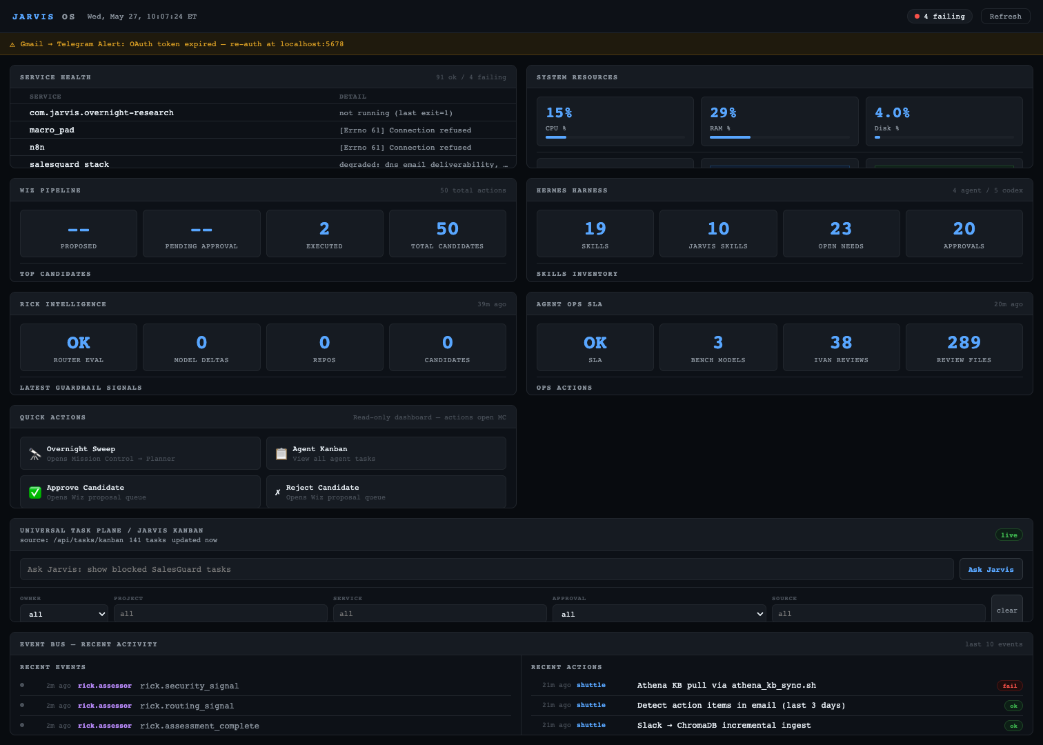1043x745 pixels.
Task: Click the Gmail Telegram OAuth alert banner text
Action: pyautogui.click(x=182, y=44)
